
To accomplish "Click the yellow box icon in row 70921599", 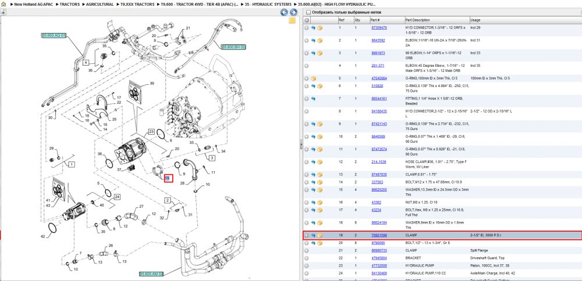I will pyautogui.click(x=320, y=236).
